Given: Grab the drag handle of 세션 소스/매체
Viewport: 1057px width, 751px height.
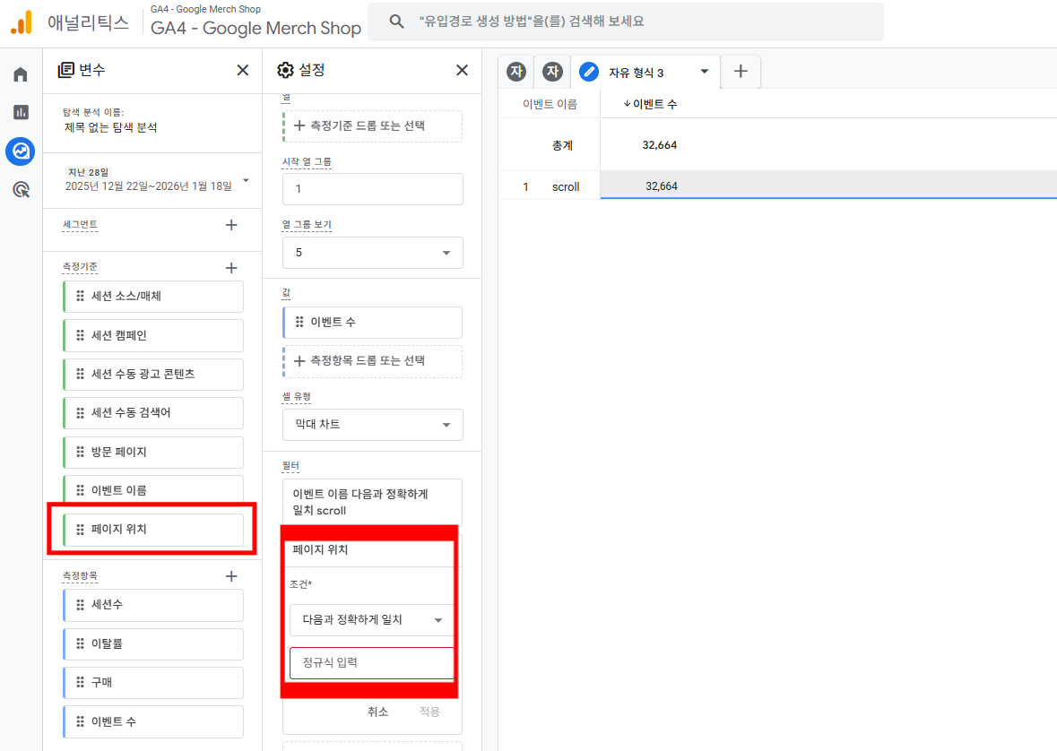Looking at the screenshot, I should pos(80,296).
